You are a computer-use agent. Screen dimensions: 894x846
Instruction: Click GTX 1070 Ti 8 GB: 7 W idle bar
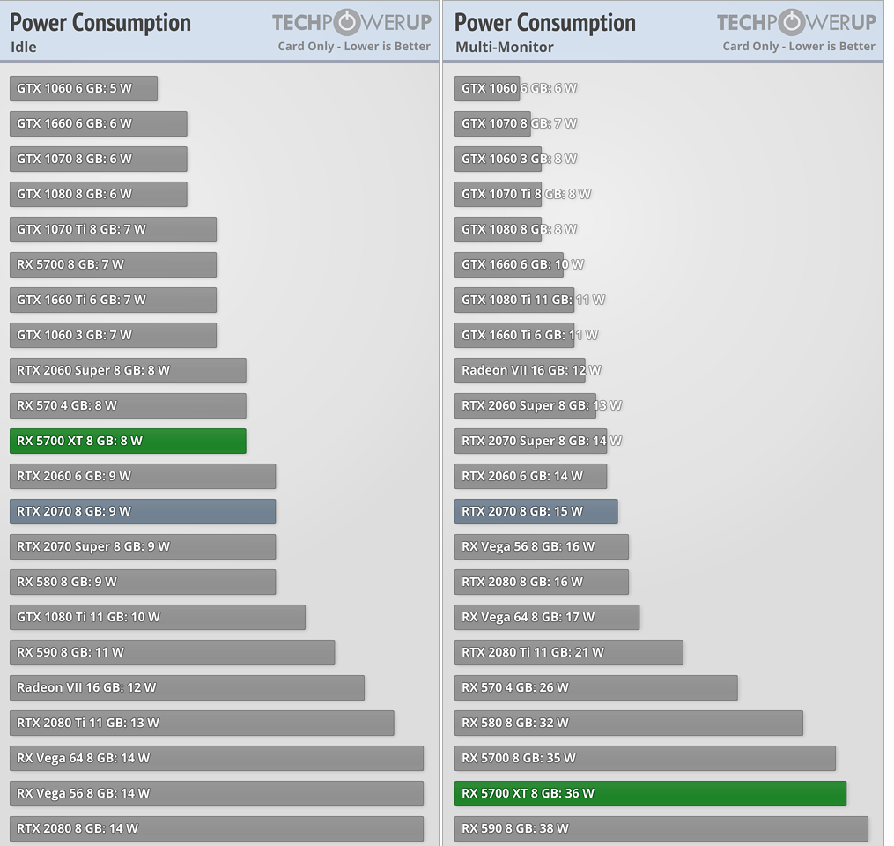[x=113, y=229]
